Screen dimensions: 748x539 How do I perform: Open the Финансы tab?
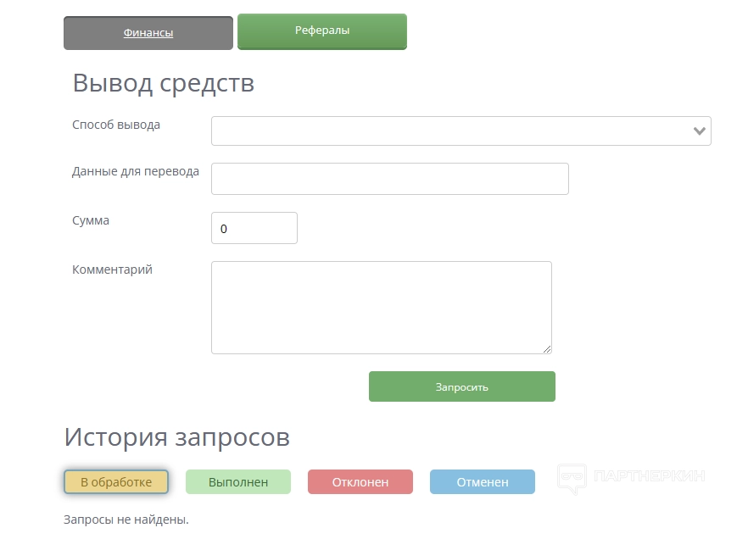point(148,33)
